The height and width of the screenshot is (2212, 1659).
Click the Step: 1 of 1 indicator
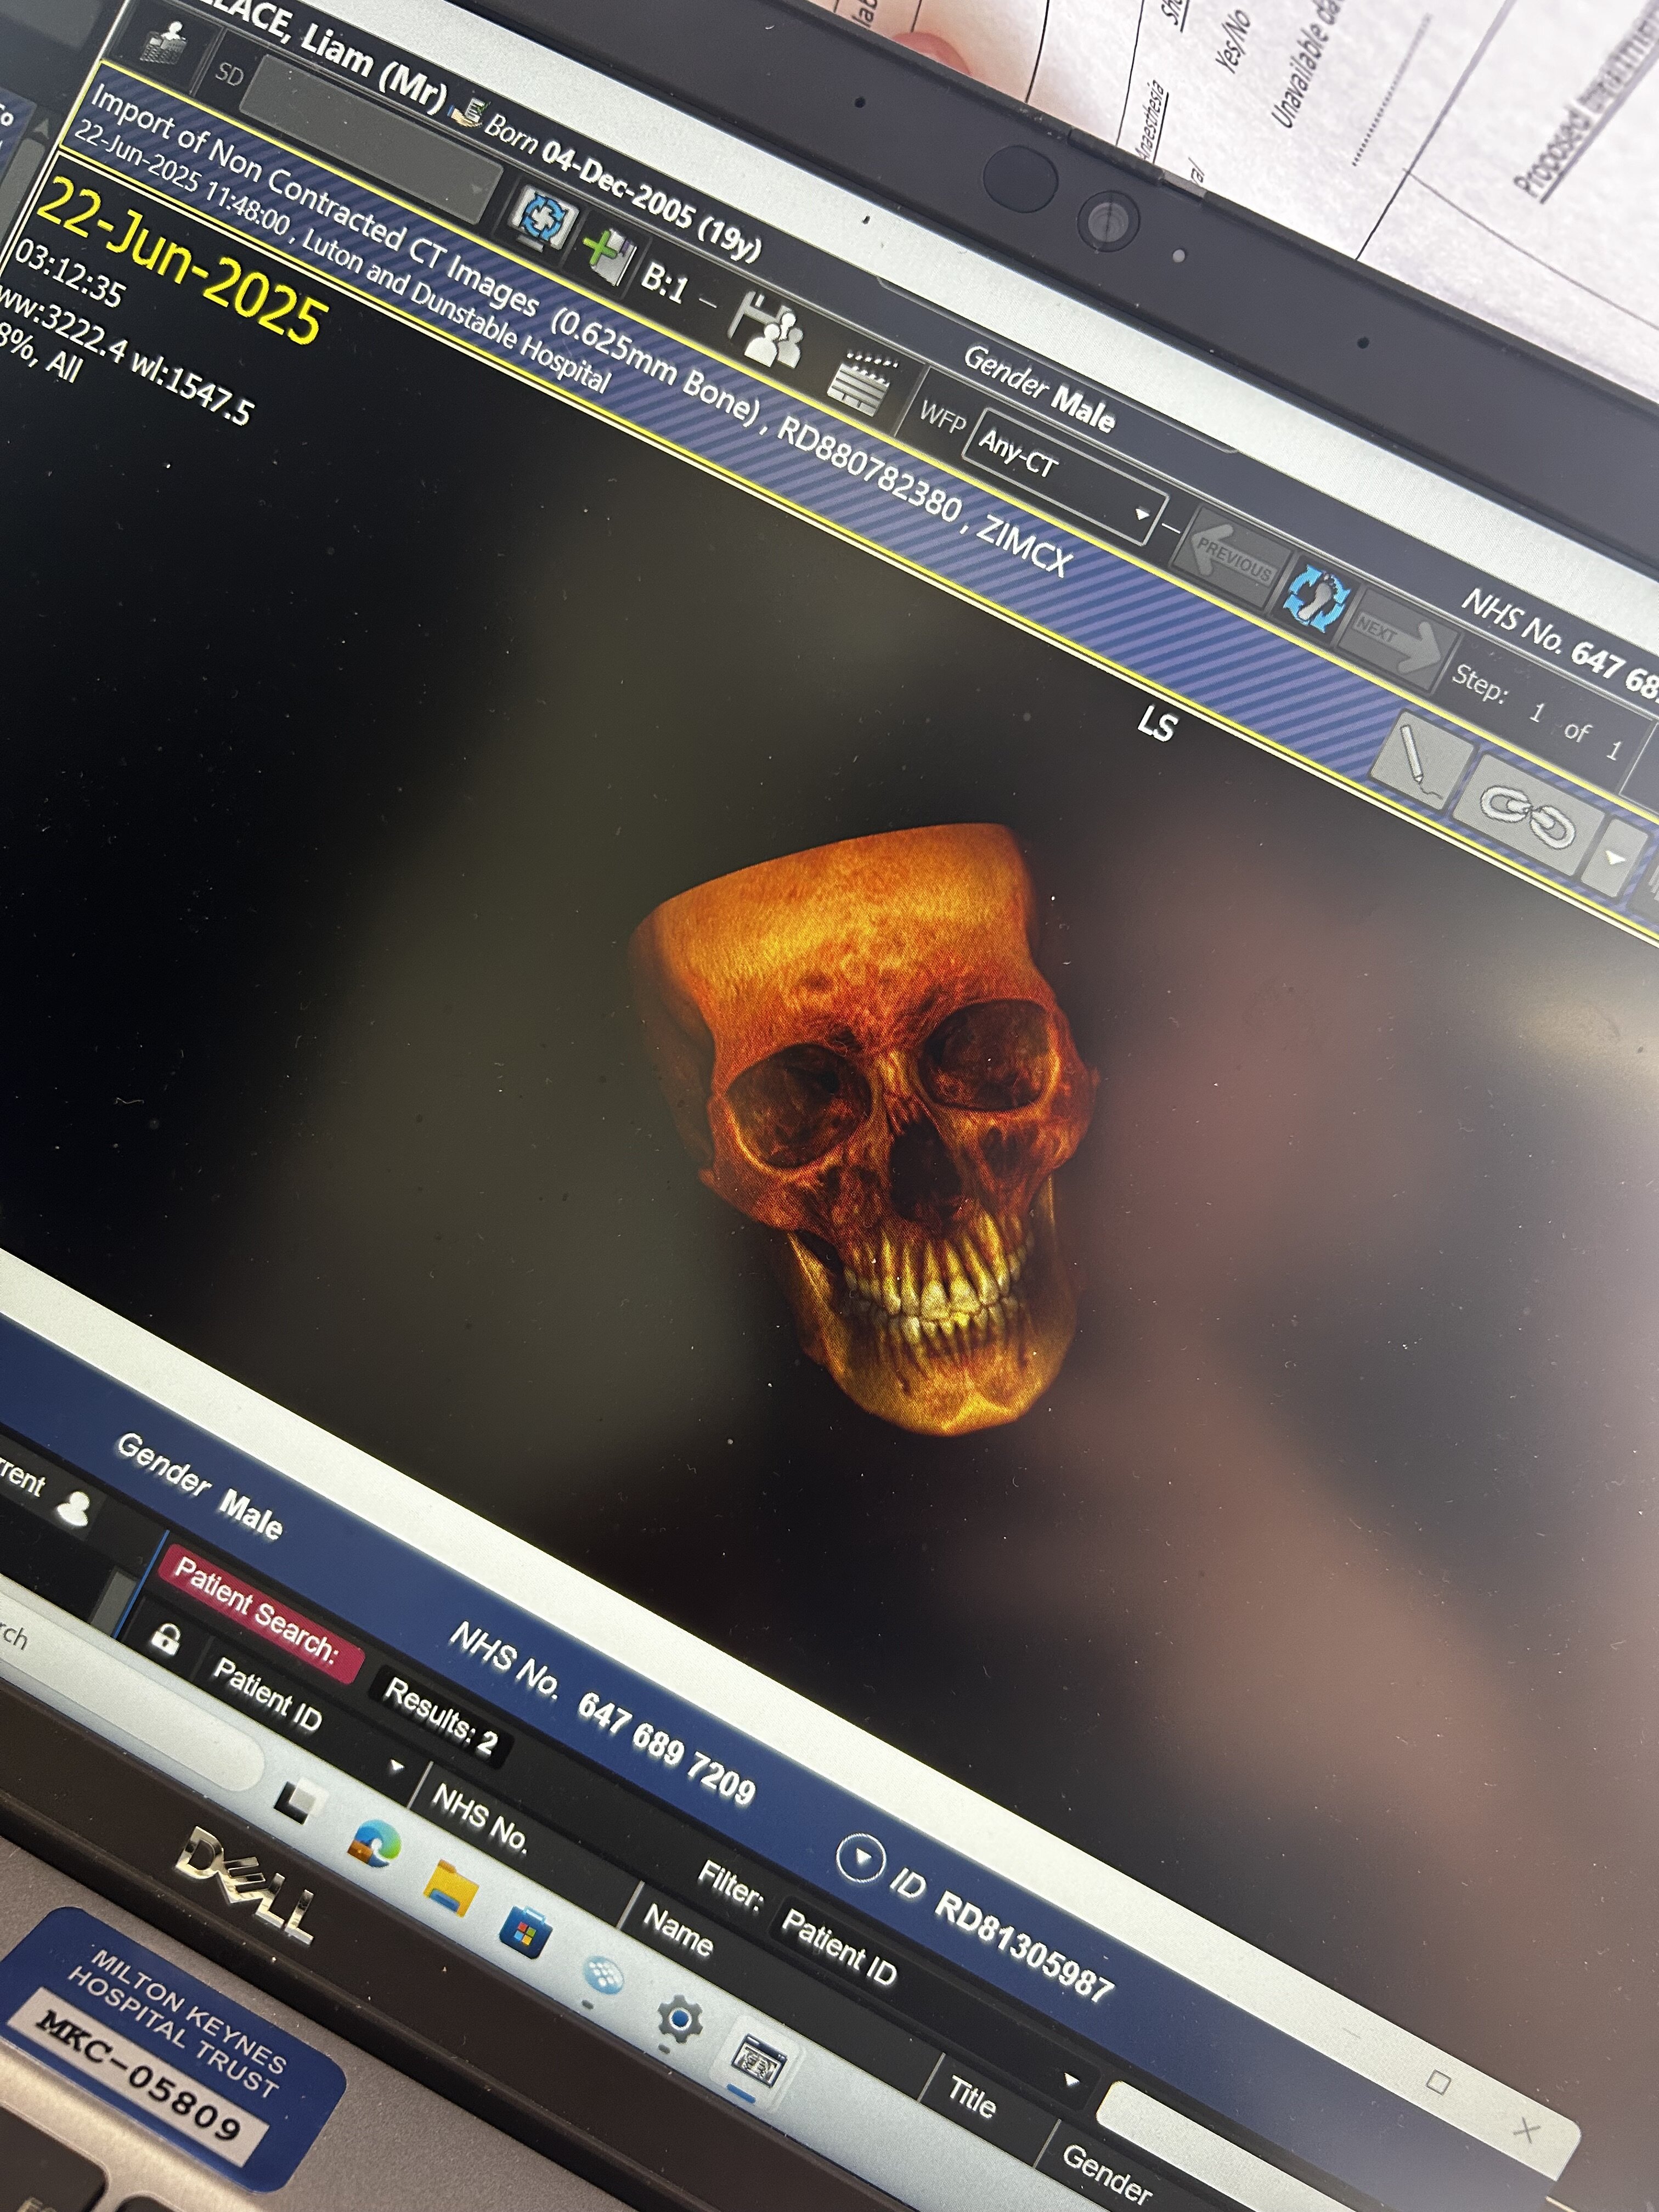(1537, 711)
